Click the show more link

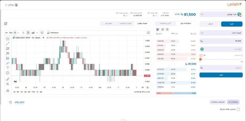click(20, 102)
